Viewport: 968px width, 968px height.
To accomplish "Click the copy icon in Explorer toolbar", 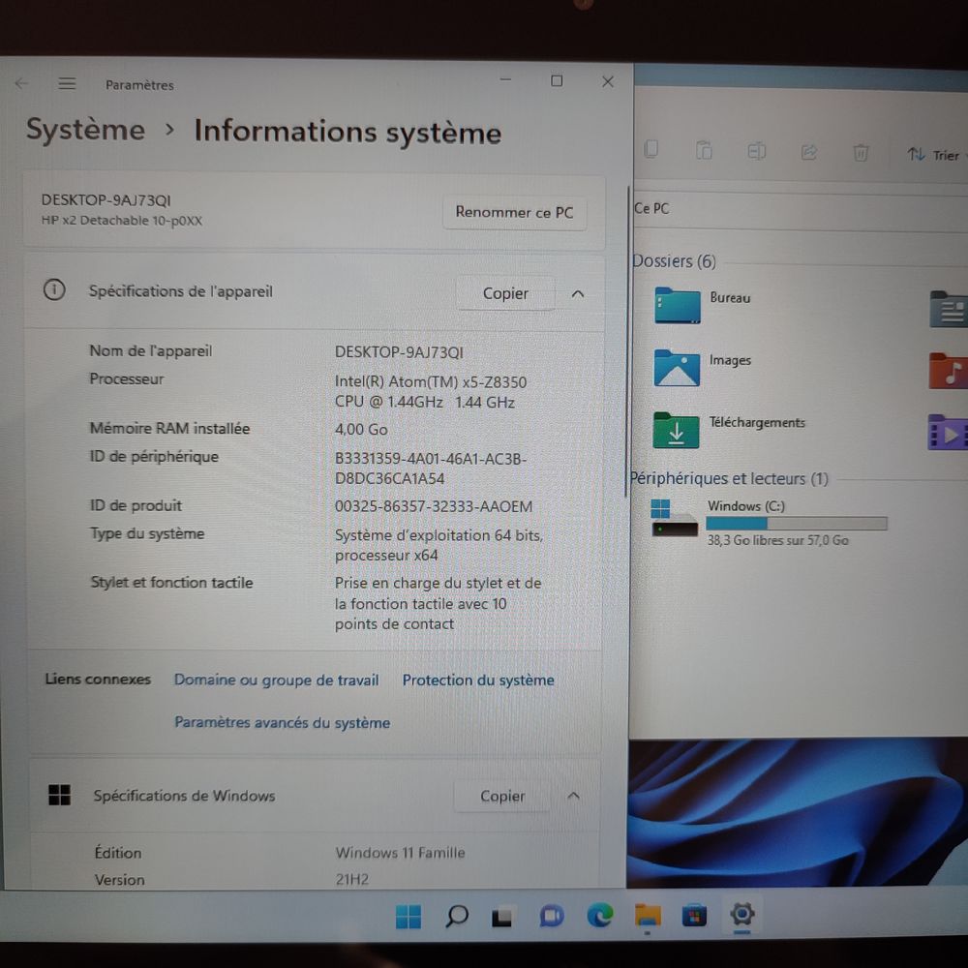I will pyautogui.click(x=650, y=149).
